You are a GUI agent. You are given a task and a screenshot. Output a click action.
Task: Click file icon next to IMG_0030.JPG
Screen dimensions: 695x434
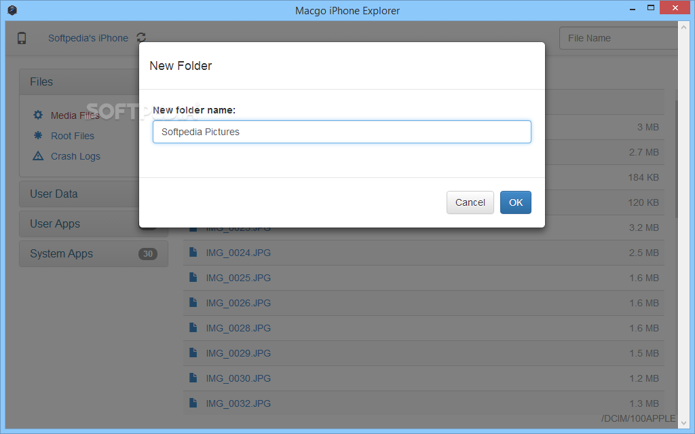(193, 378)
